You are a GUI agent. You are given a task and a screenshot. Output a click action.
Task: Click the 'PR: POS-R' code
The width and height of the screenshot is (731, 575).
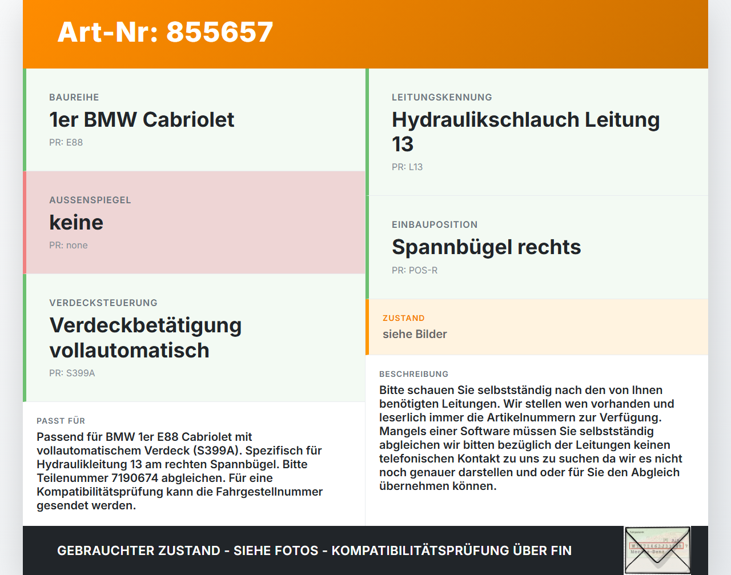(415, 270)
